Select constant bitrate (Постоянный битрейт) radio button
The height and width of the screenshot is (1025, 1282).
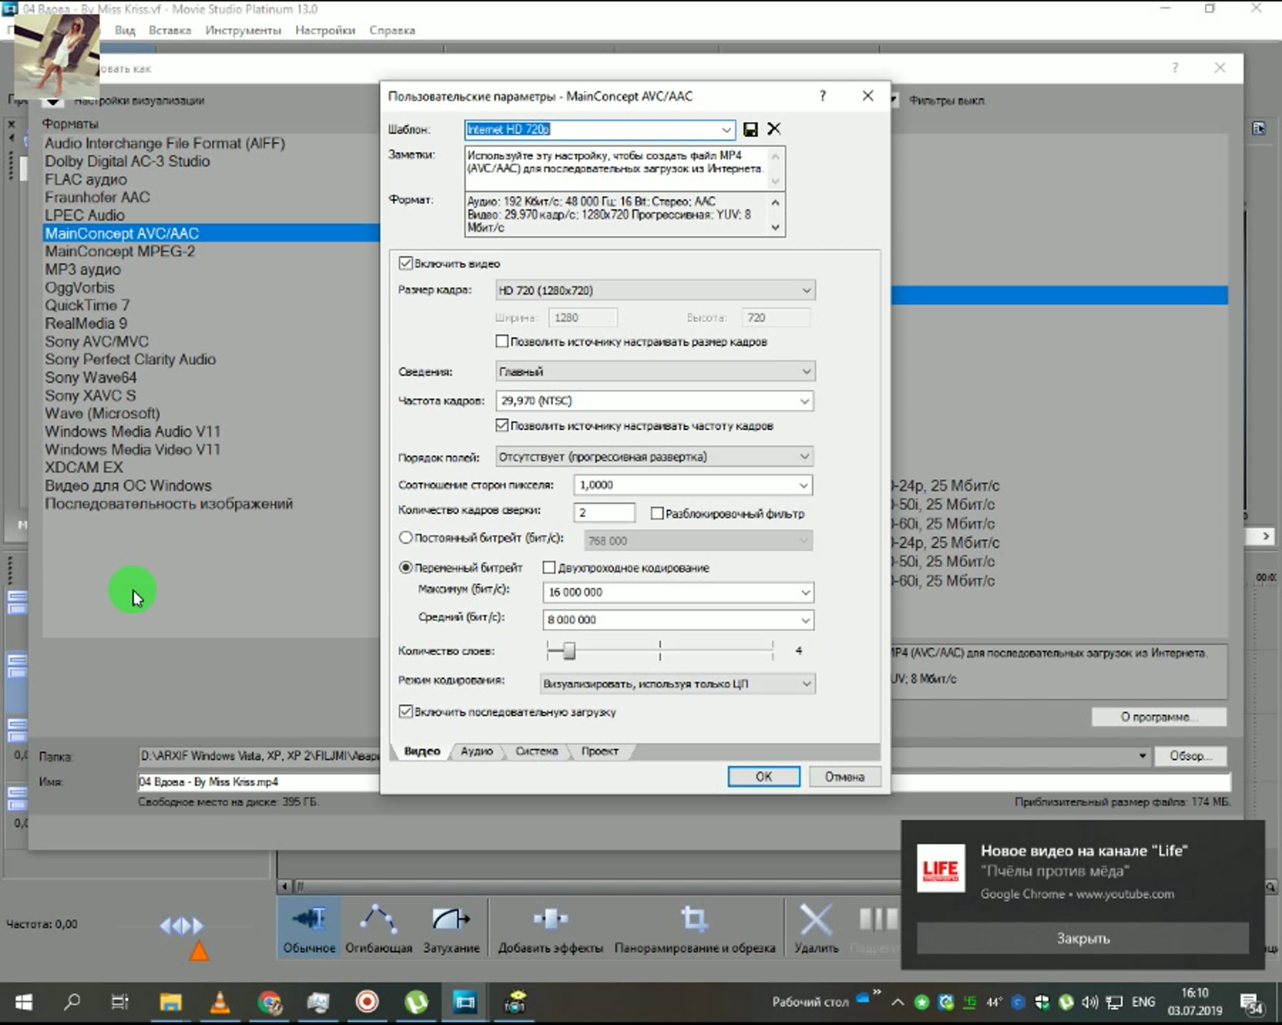[406, 538]
